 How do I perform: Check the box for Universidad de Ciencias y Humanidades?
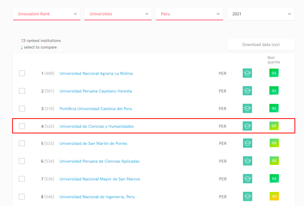[x=22, y=126]
